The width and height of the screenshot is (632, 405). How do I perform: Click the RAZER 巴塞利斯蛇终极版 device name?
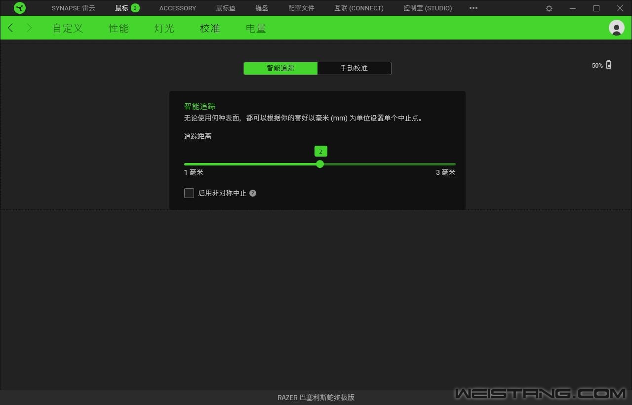tap(316, 397)
